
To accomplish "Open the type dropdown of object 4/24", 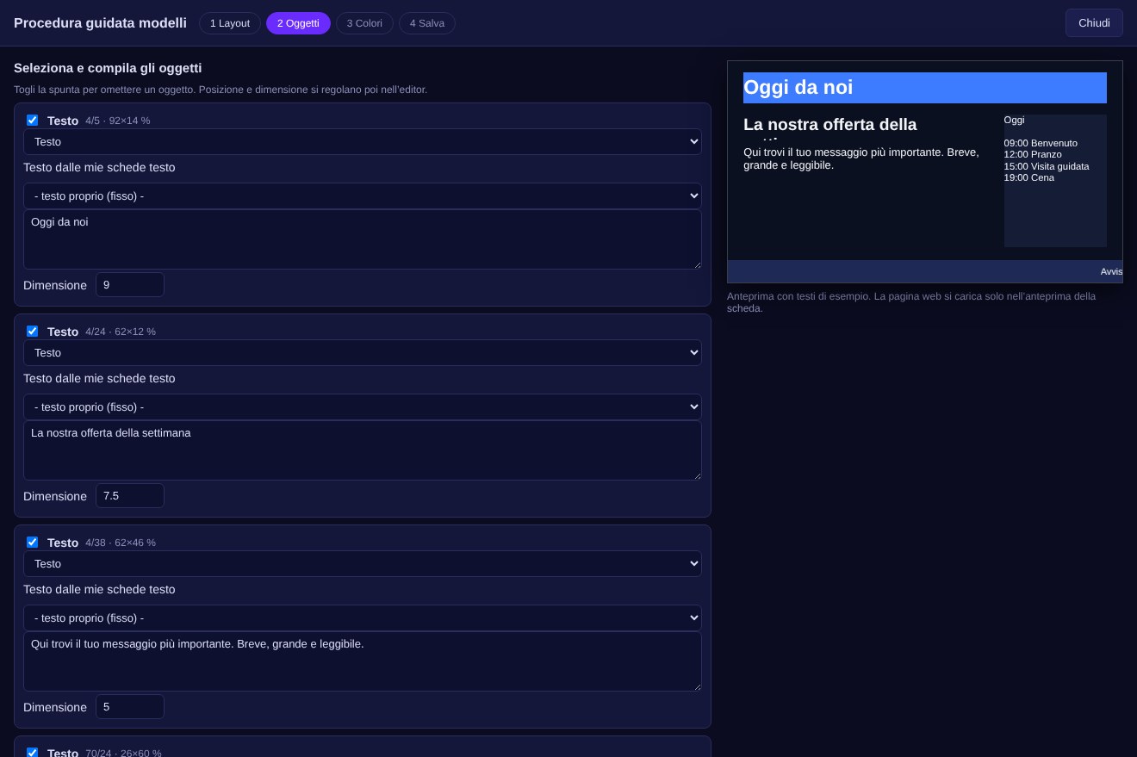I will (363, 352).
